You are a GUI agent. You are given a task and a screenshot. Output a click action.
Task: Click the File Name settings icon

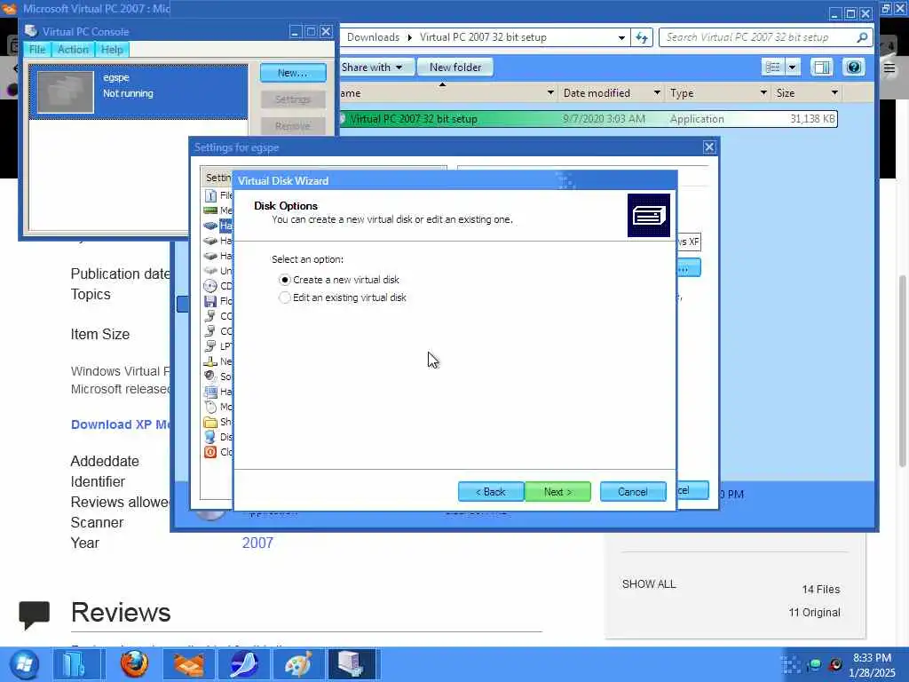[210, 195]
